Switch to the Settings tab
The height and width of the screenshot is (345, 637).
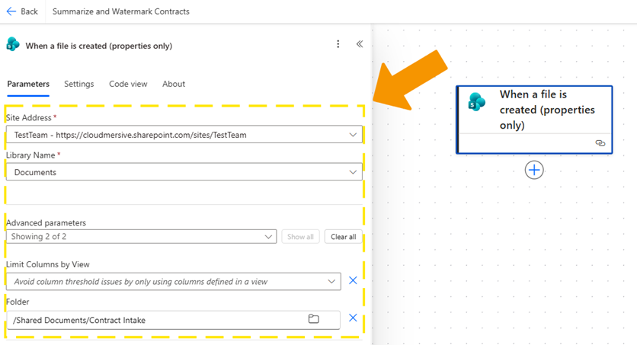[x=78, y=84]
